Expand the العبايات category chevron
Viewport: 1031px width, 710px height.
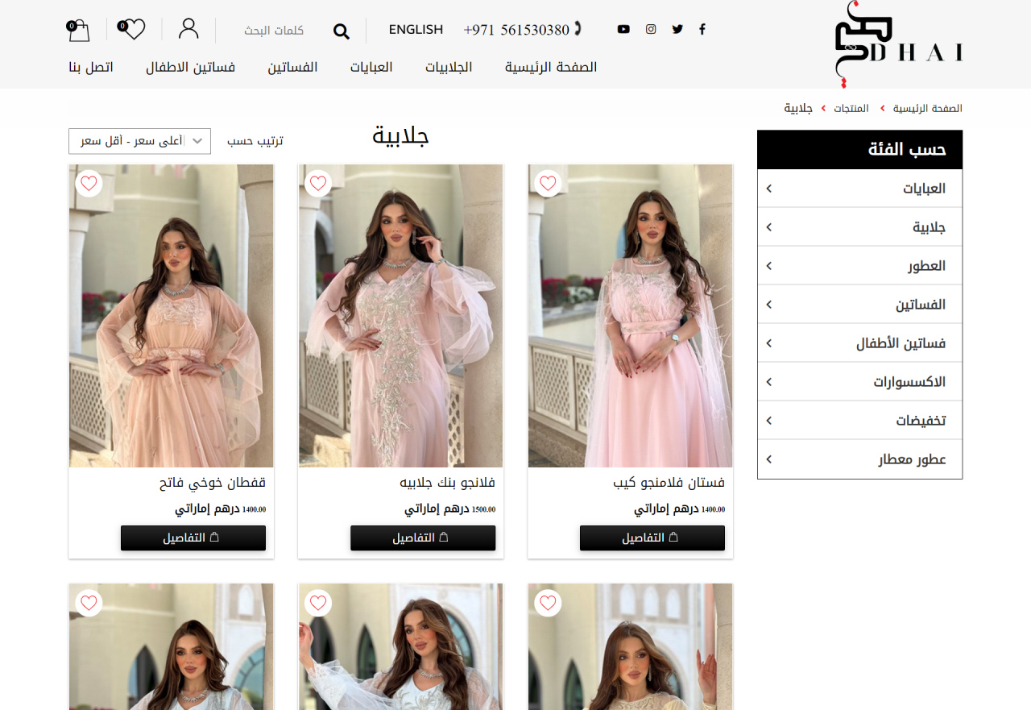pyautogui.click(x=768, y=189)
